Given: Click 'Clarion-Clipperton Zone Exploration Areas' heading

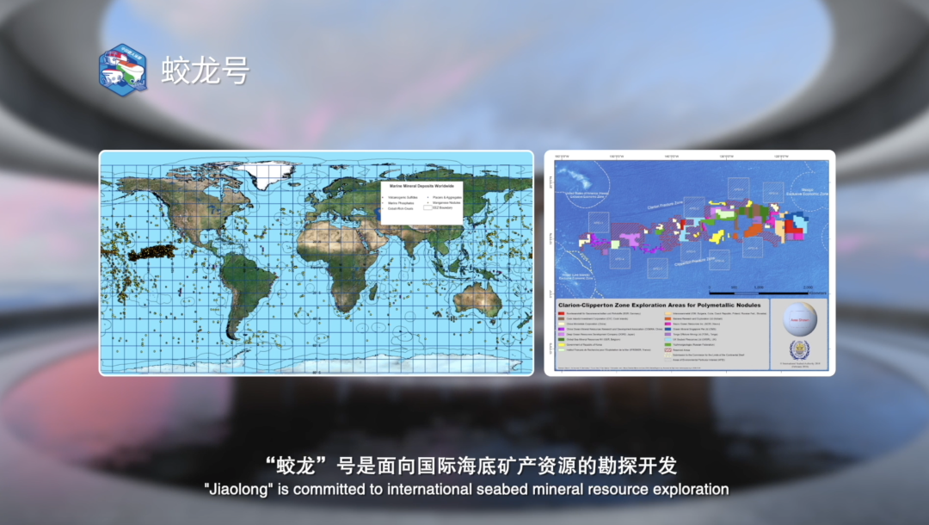Looking at the screenshot, I should point(660,306).
